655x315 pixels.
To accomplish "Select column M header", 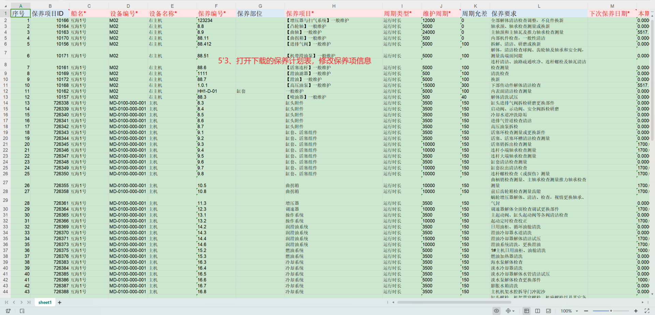I will [612, 6].
